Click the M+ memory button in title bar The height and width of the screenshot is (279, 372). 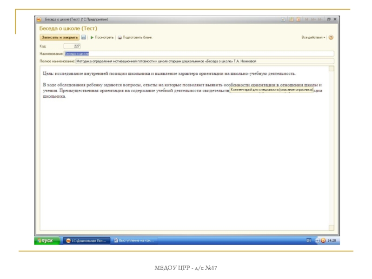tap(313, 20)
